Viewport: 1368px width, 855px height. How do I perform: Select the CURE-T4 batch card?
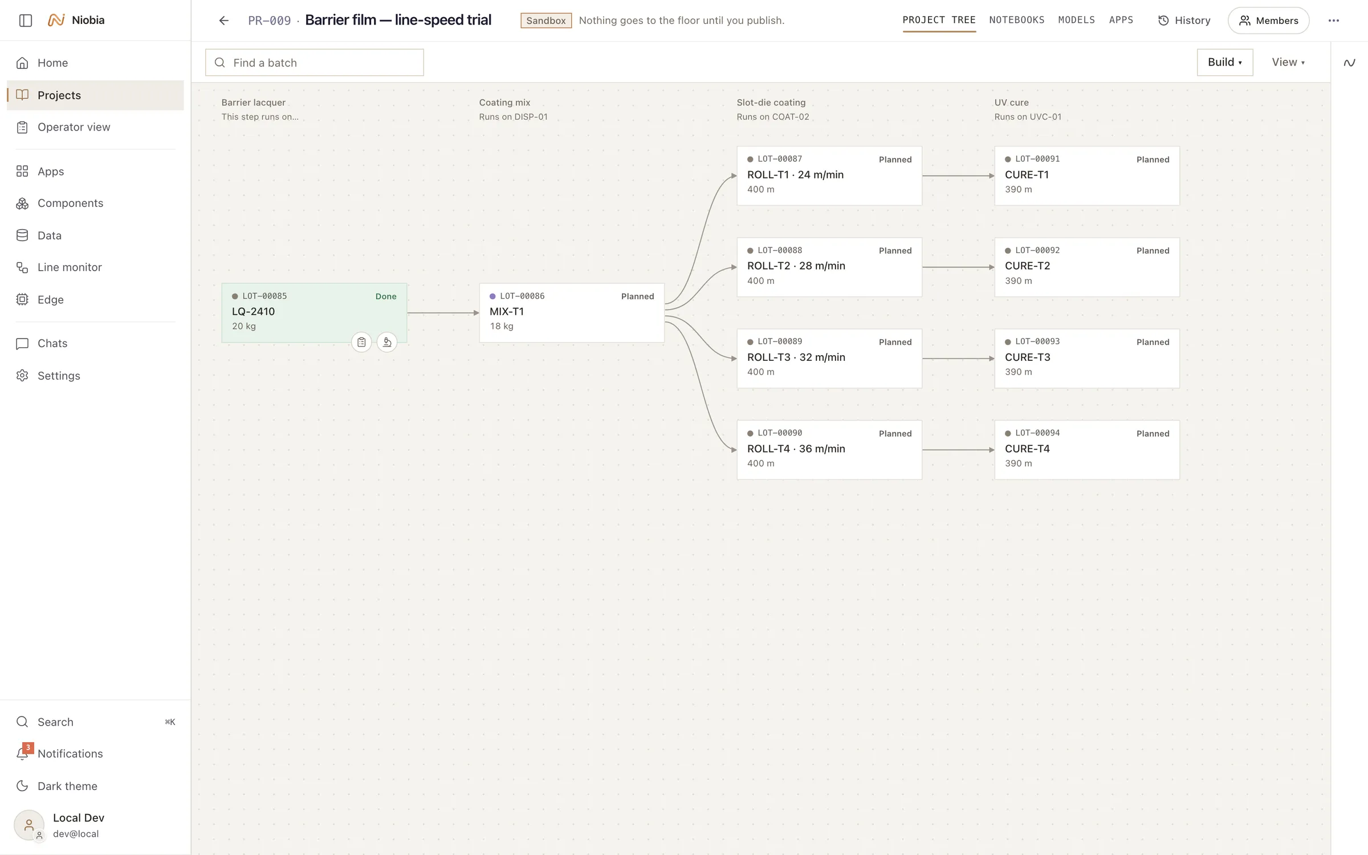pyautogui.click(x=1087, y=450)
